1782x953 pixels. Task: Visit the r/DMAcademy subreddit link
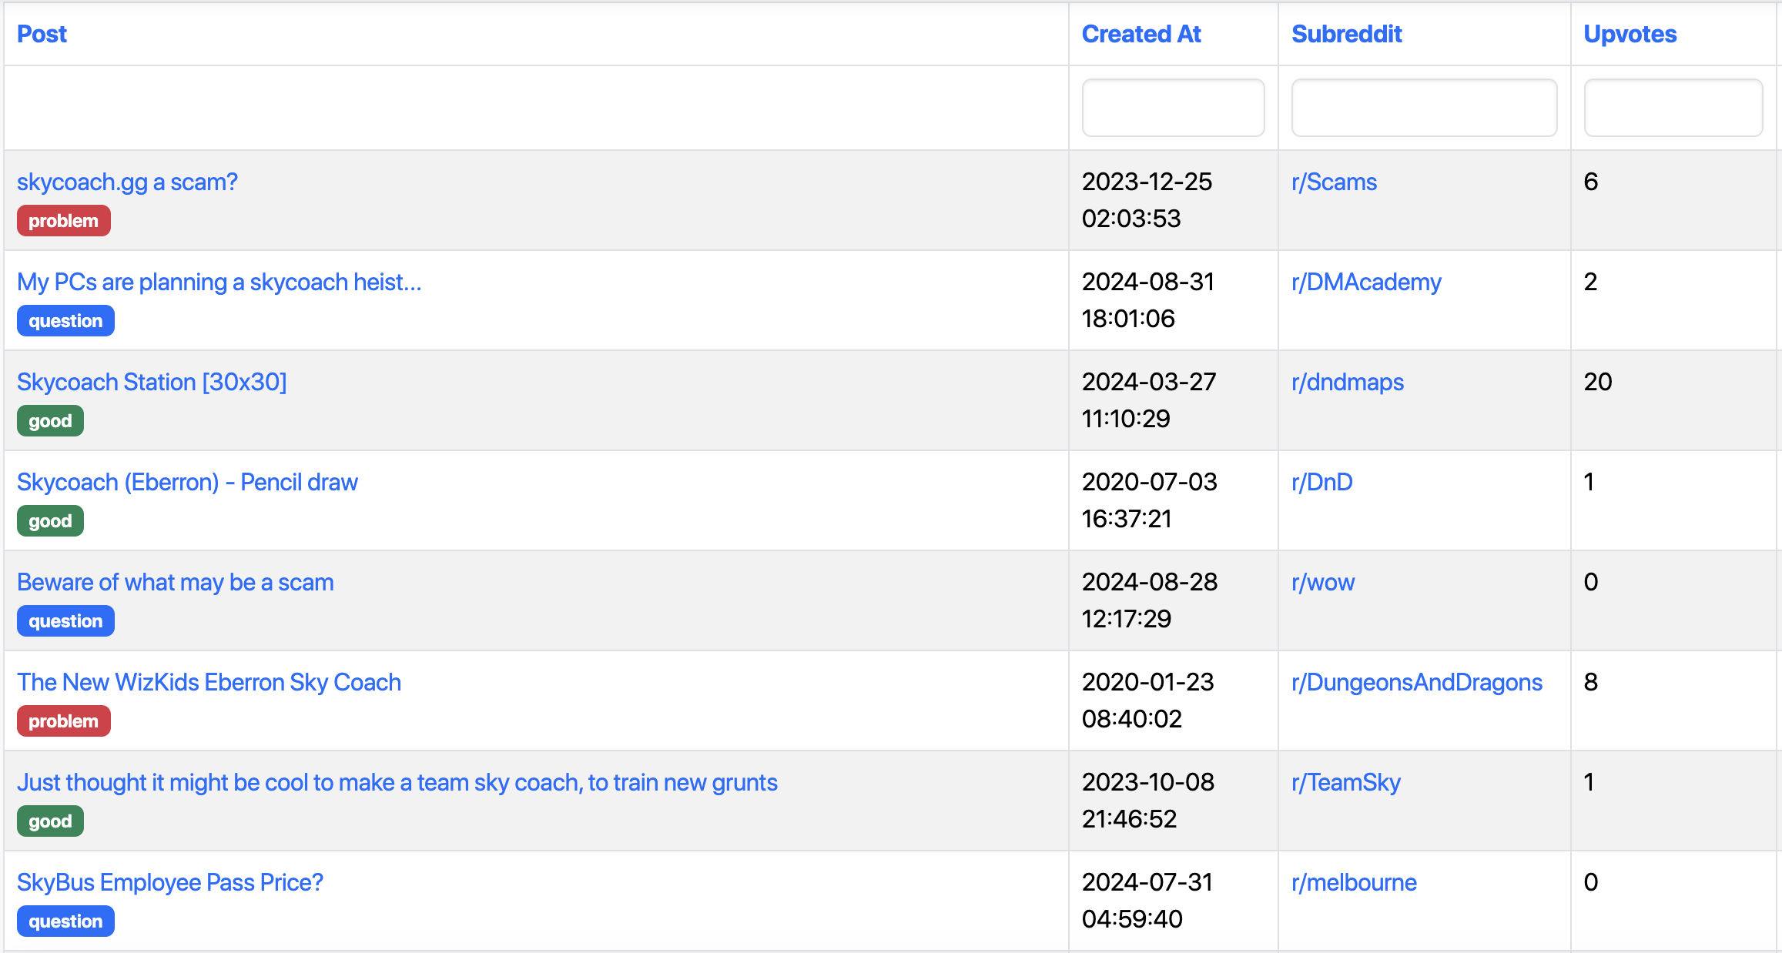pos(1366,282)
